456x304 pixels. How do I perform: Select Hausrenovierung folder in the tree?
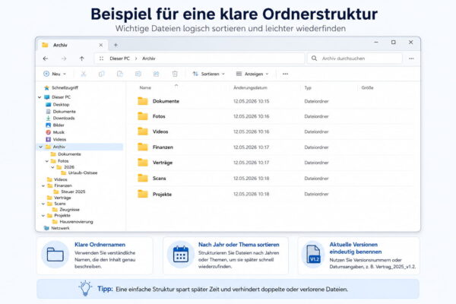73,222
